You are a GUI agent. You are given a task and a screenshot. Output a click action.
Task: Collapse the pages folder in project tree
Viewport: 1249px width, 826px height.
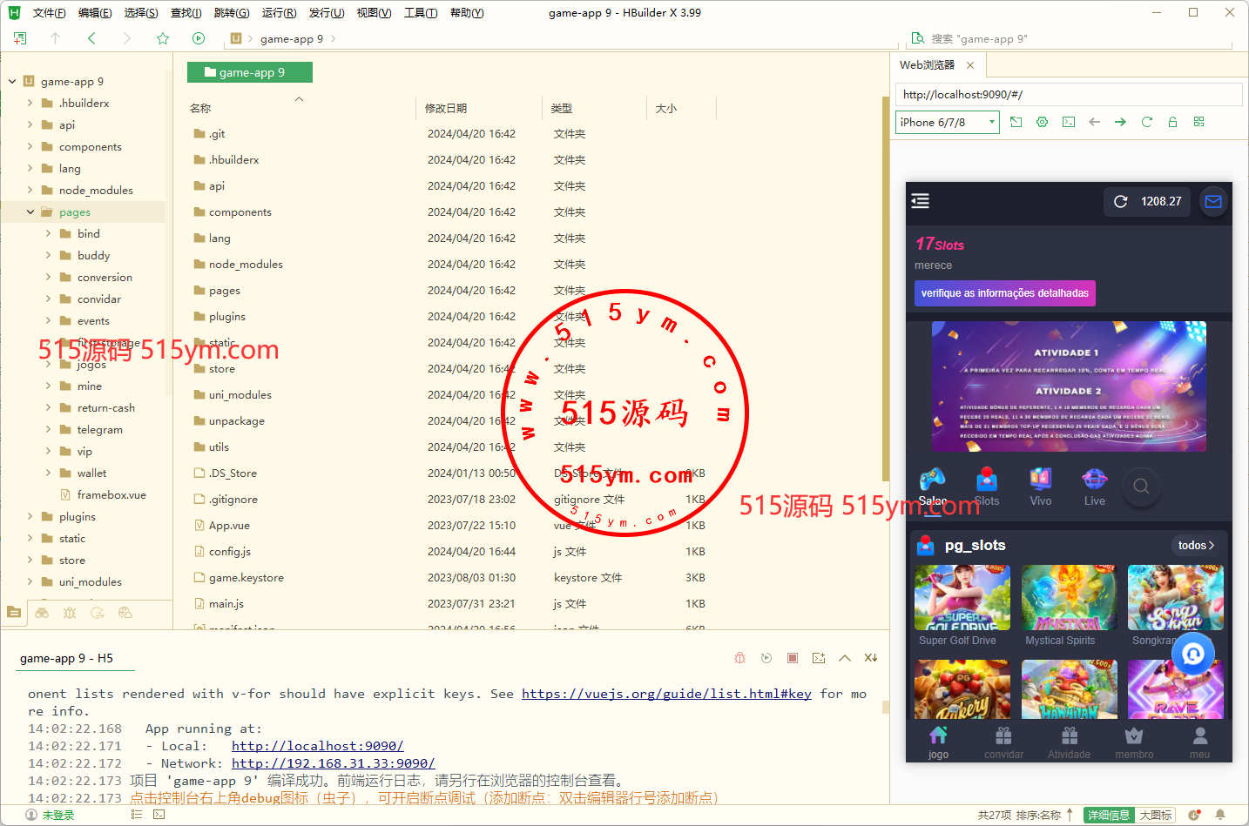click(x=30, y=212)
